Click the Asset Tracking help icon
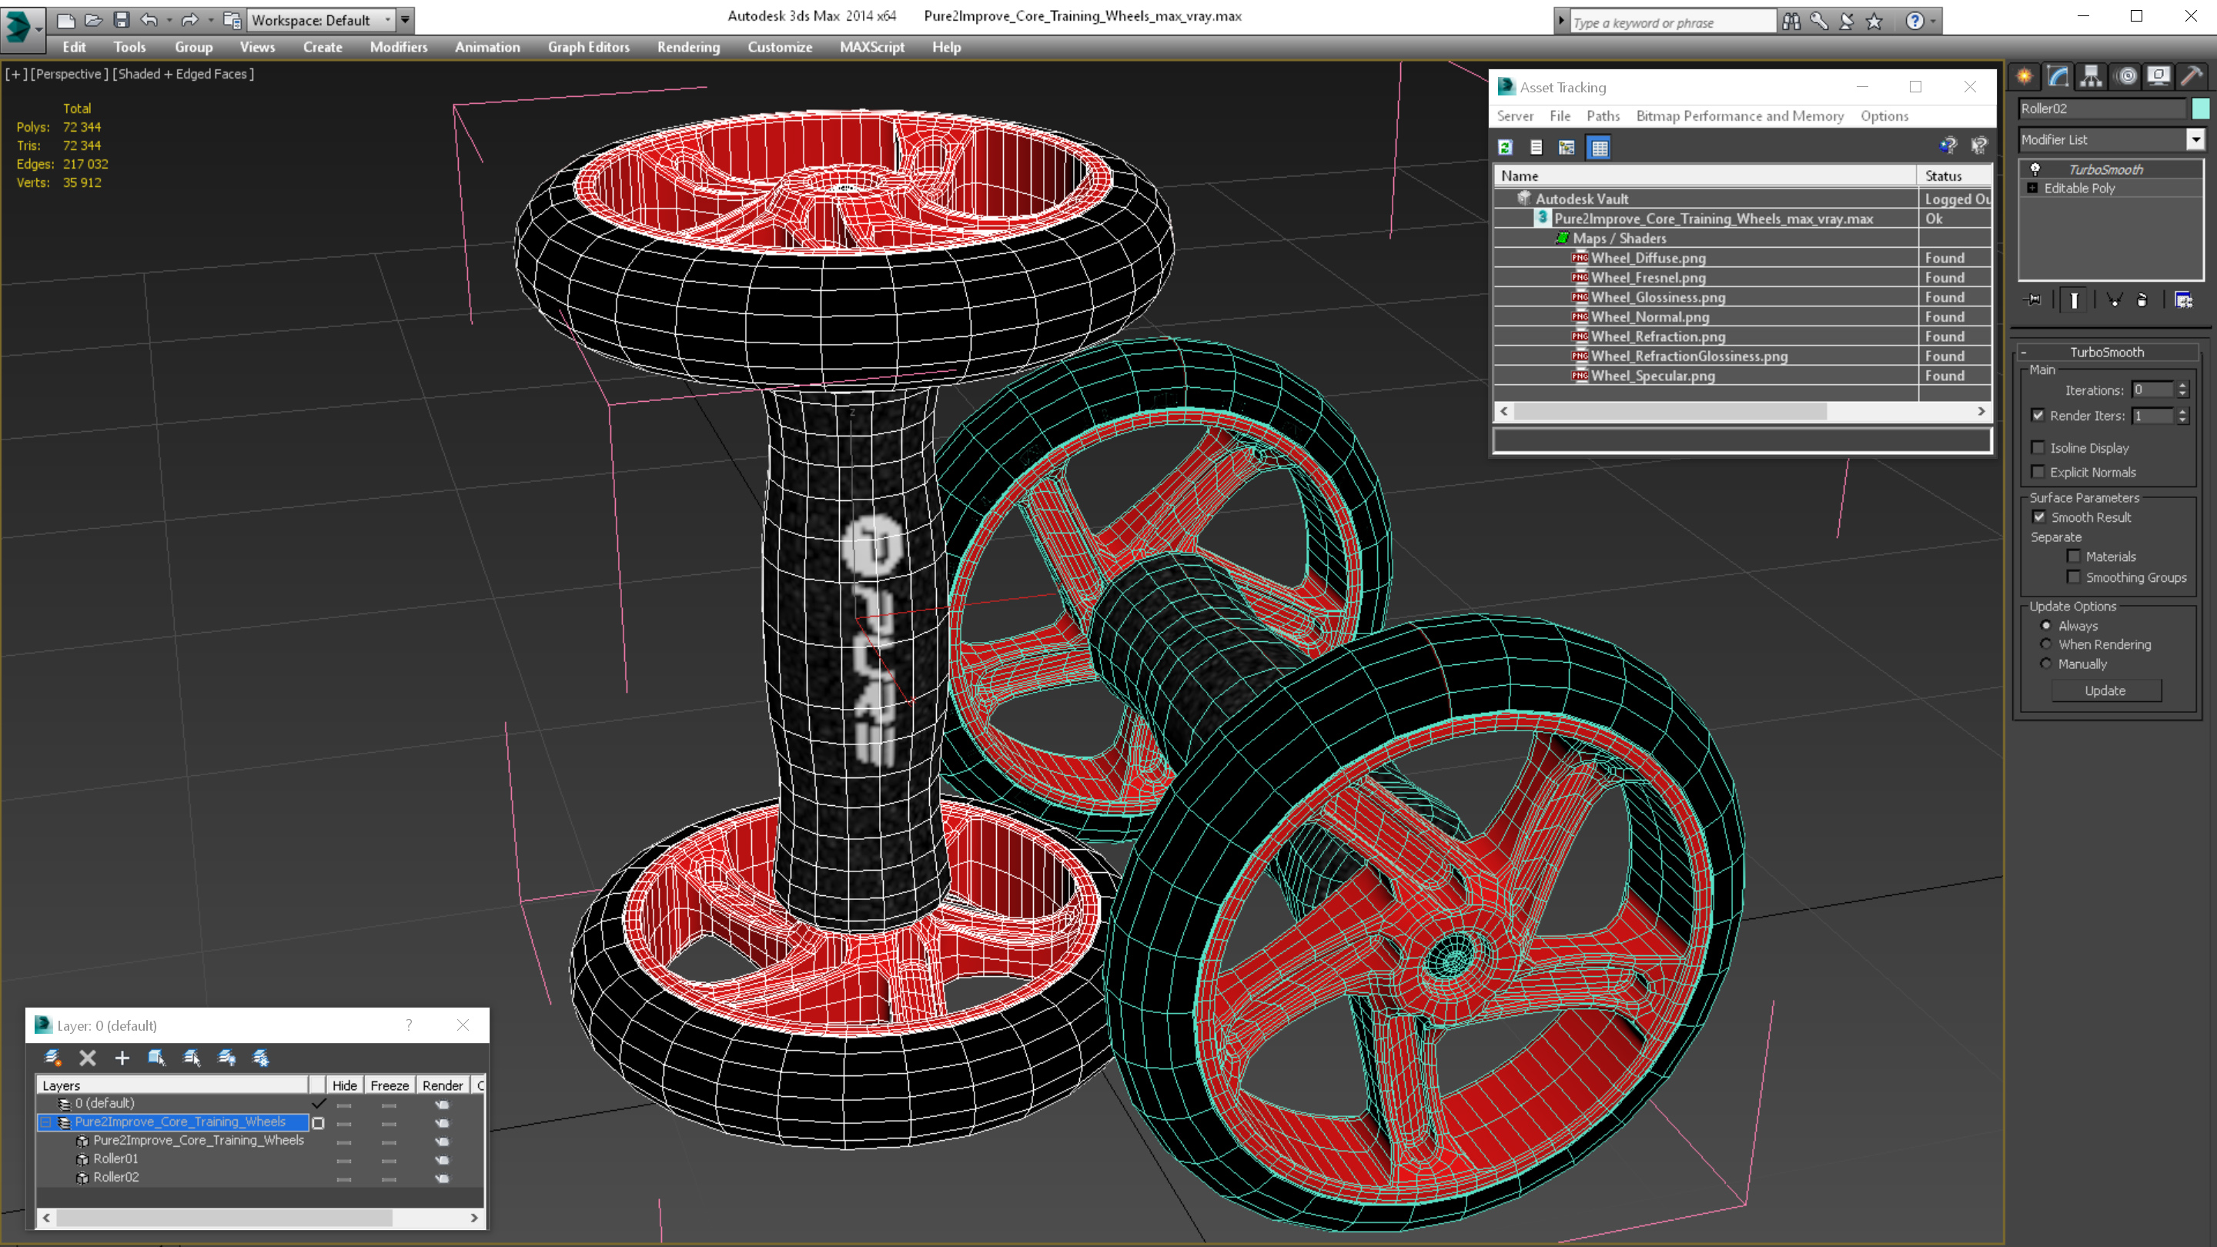The height and width of the screenshot is (1247, 2217). pos(1948,146)
